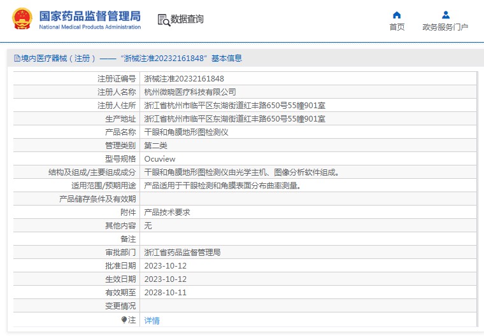Click the national emblem logo
Viewport: 484px width, 336px height.
pos(22,19)
